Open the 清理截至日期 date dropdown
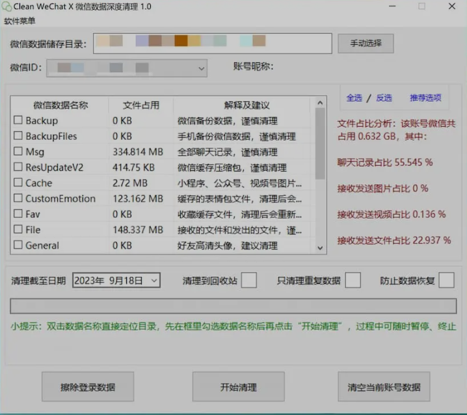467x415 pixels. pos(153,280)
